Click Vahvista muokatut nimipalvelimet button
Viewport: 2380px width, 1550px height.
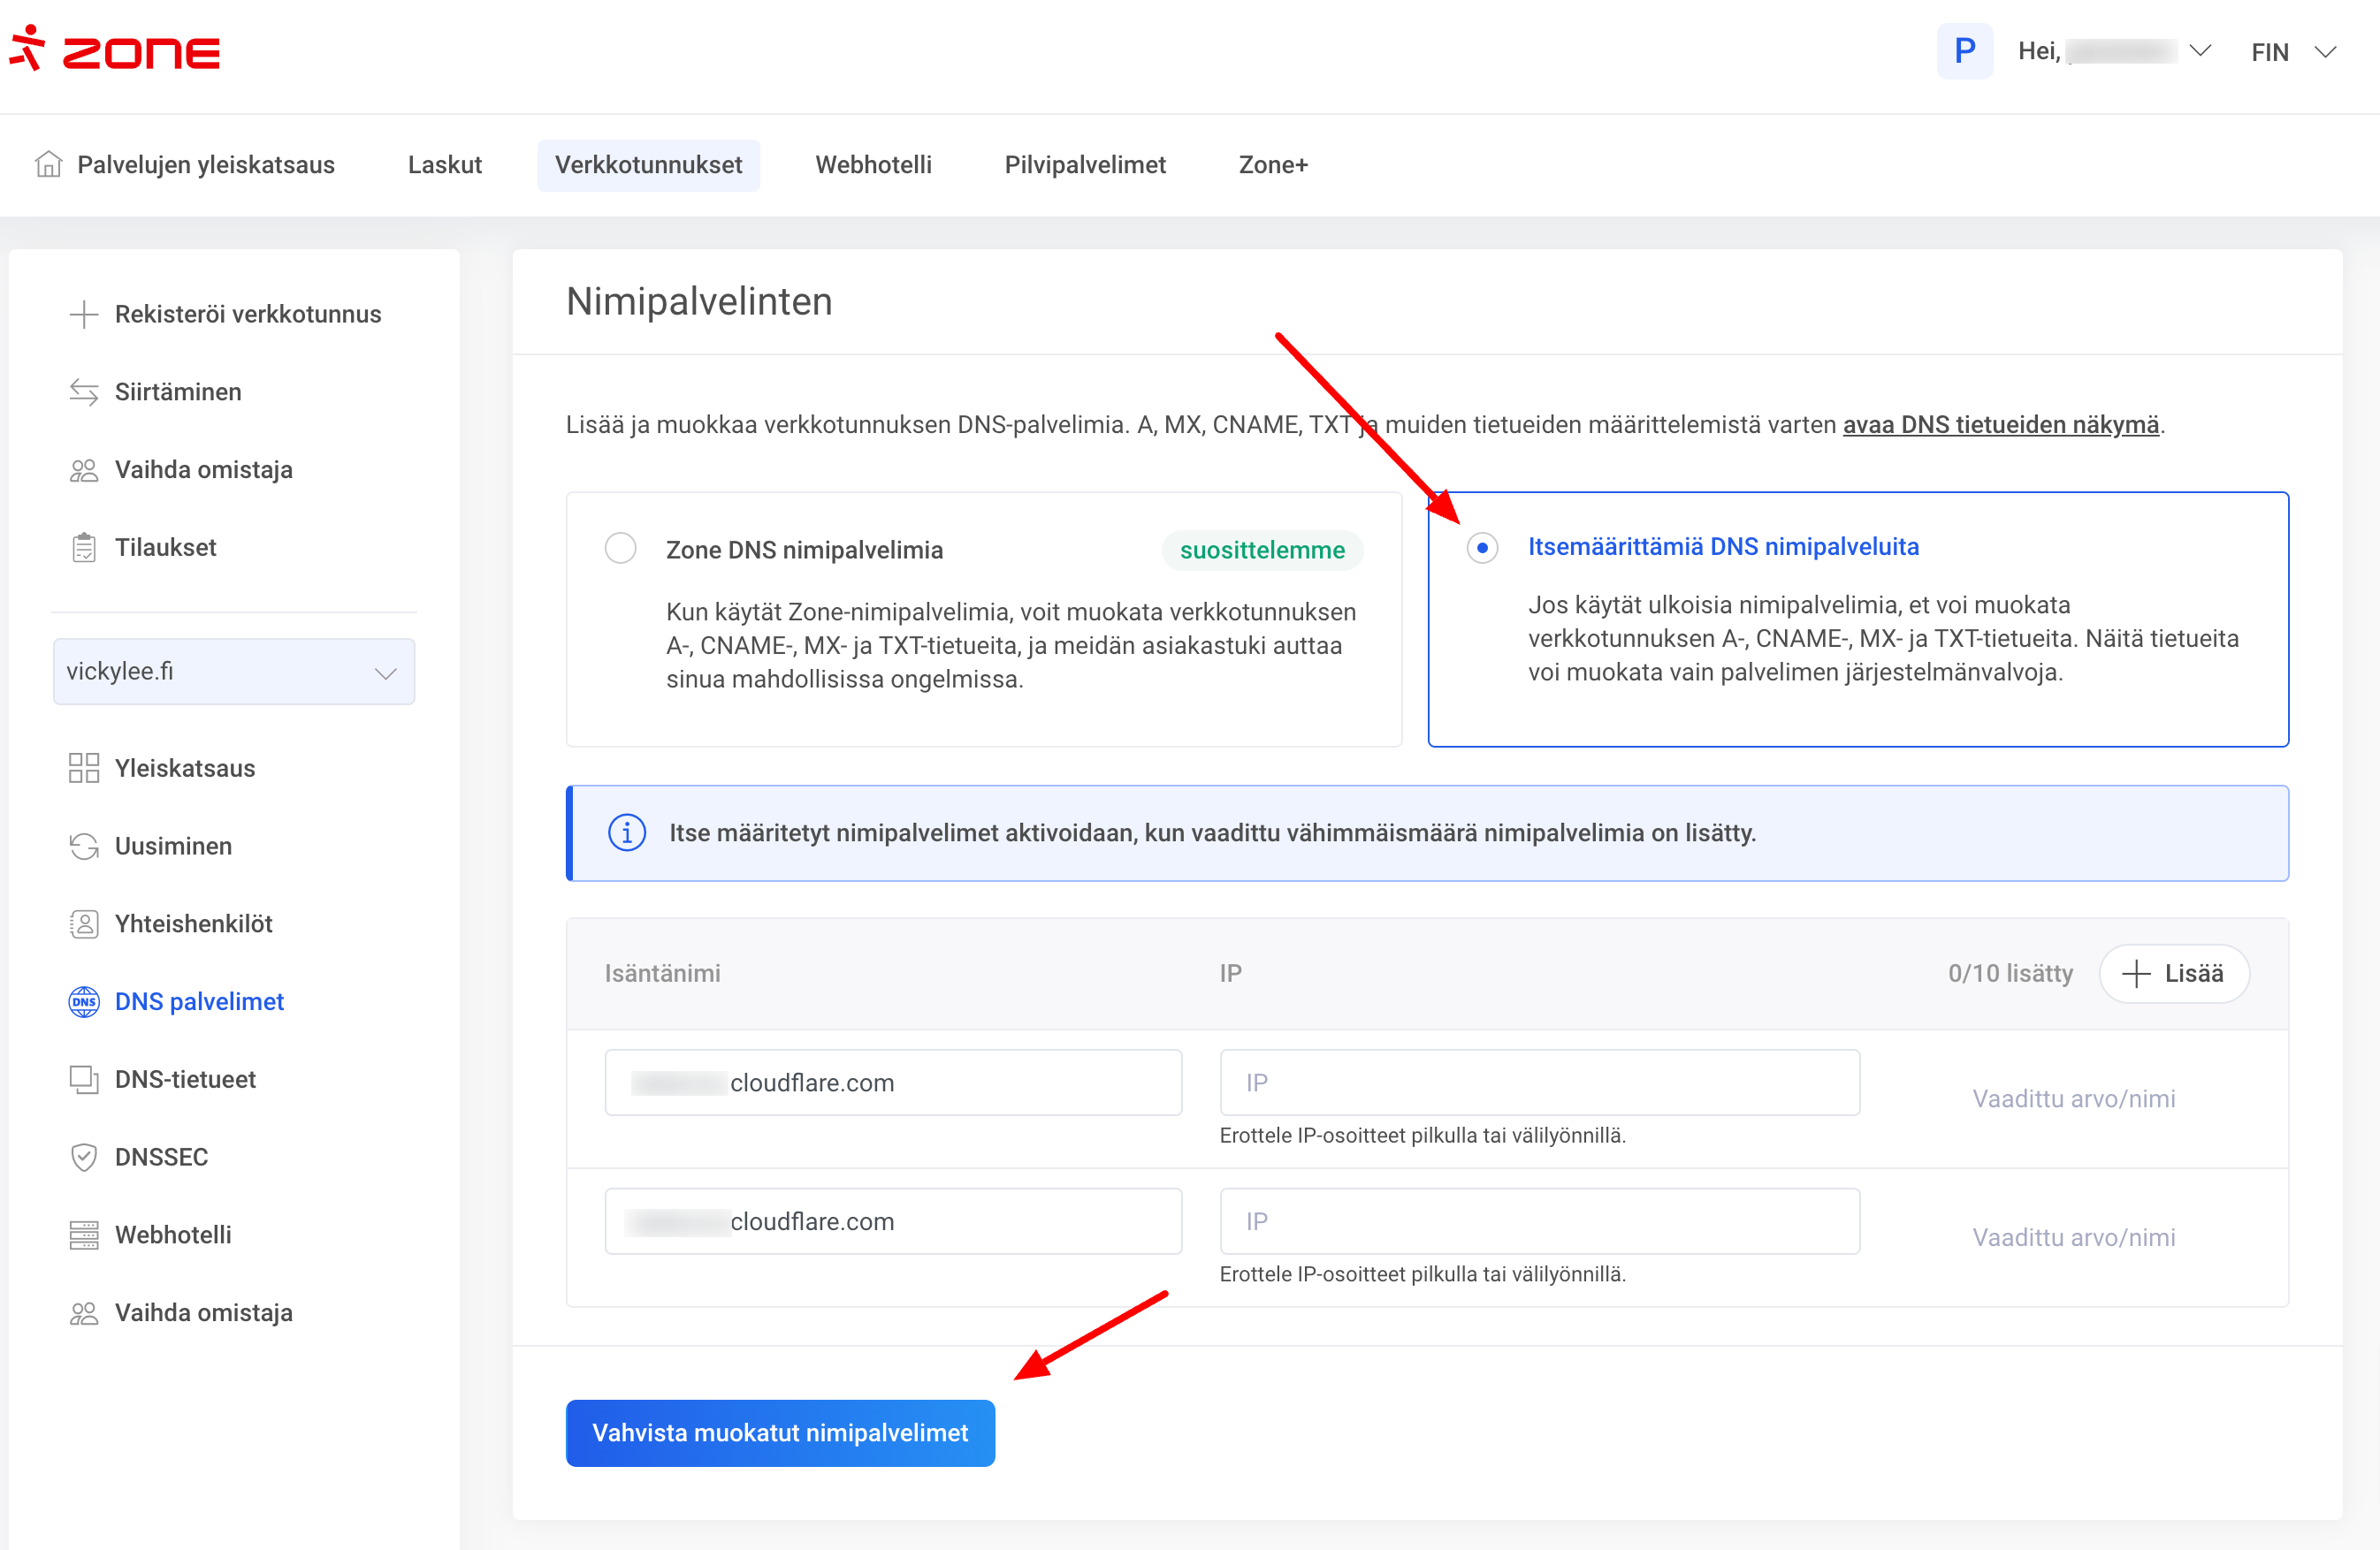click(x=780, y=1432)
